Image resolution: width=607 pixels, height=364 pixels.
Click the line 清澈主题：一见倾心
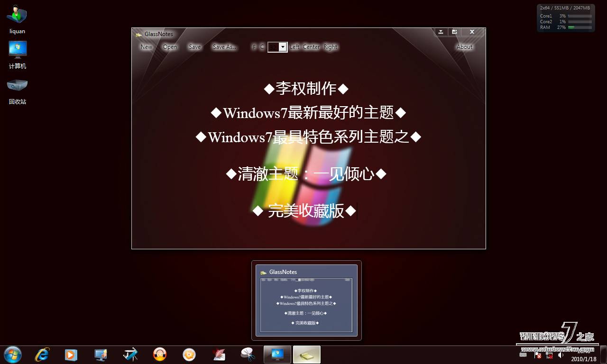point(306,174)
